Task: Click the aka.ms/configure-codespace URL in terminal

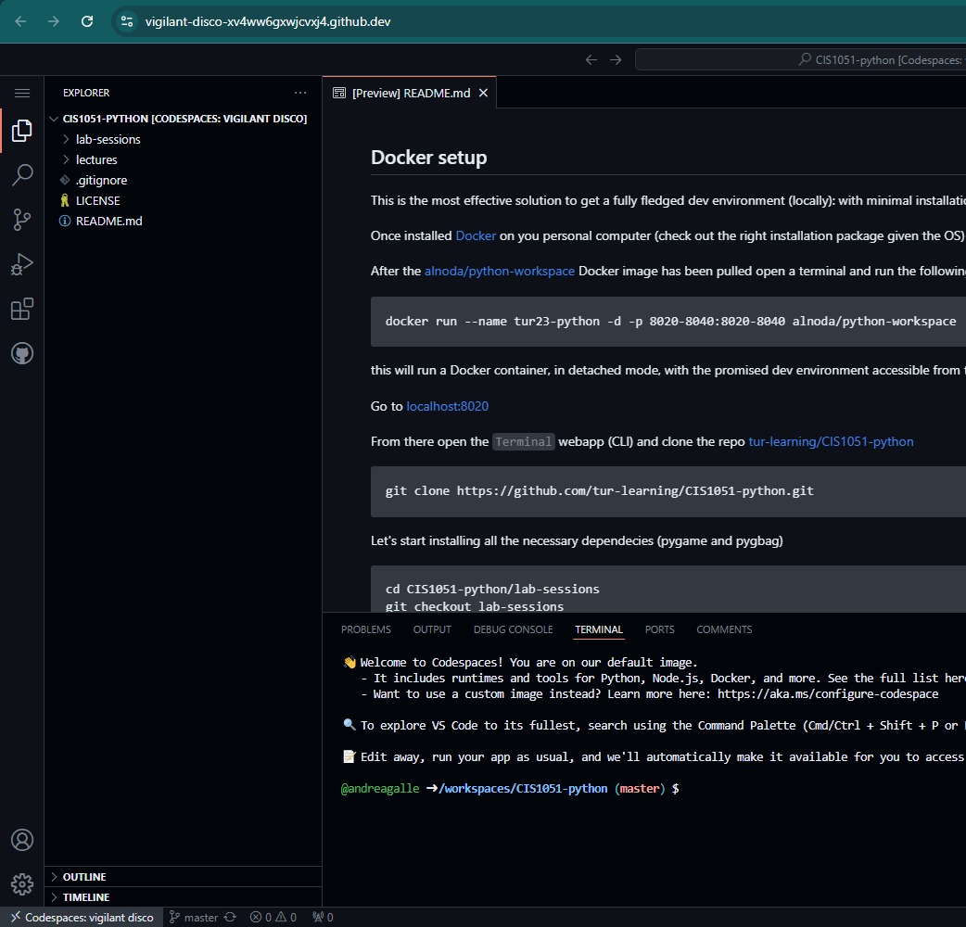Action: pyautogui.click(x=828, y=693)
